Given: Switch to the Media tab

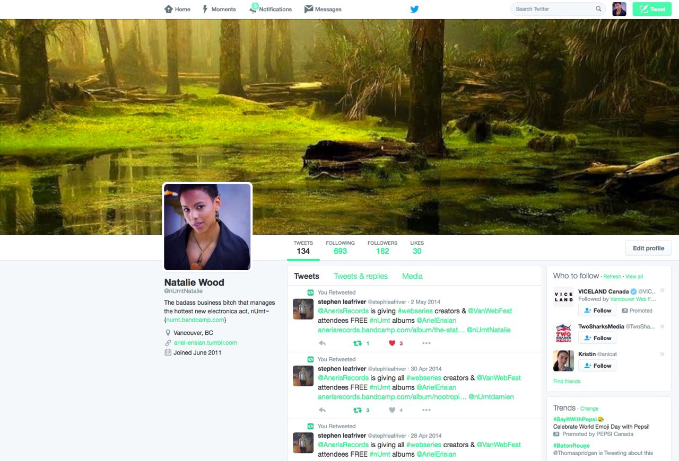Looking at the screenshot, I should pos(412,276).
